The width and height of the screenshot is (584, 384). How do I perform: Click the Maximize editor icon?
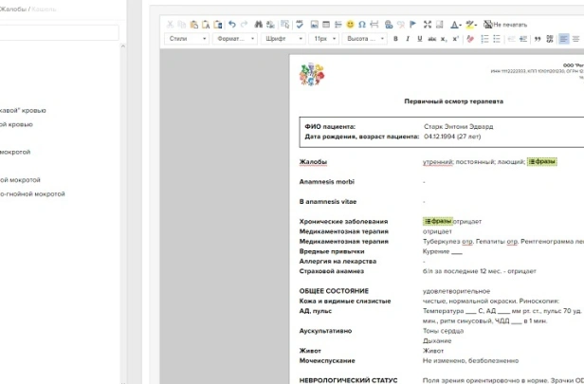[427, 24]
